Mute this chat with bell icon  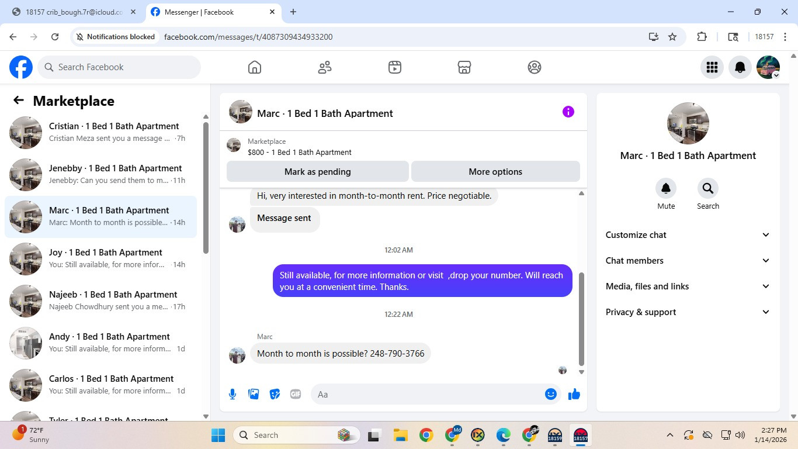666,188
